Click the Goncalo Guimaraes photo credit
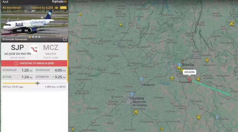 tap(15, 39)
